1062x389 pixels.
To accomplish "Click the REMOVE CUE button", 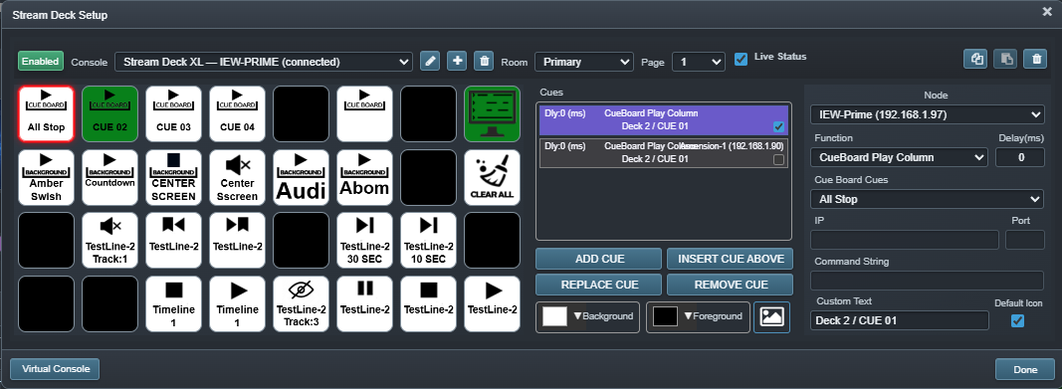I will pos(730,285).
